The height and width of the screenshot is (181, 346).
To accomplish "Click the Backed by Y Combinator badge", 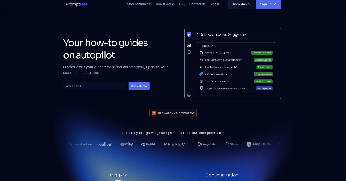I will point(173,113).
